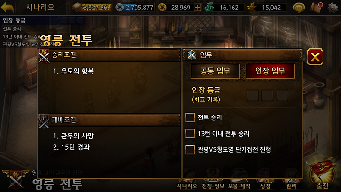Tap the back arrow icon

[x=8, y=8]
